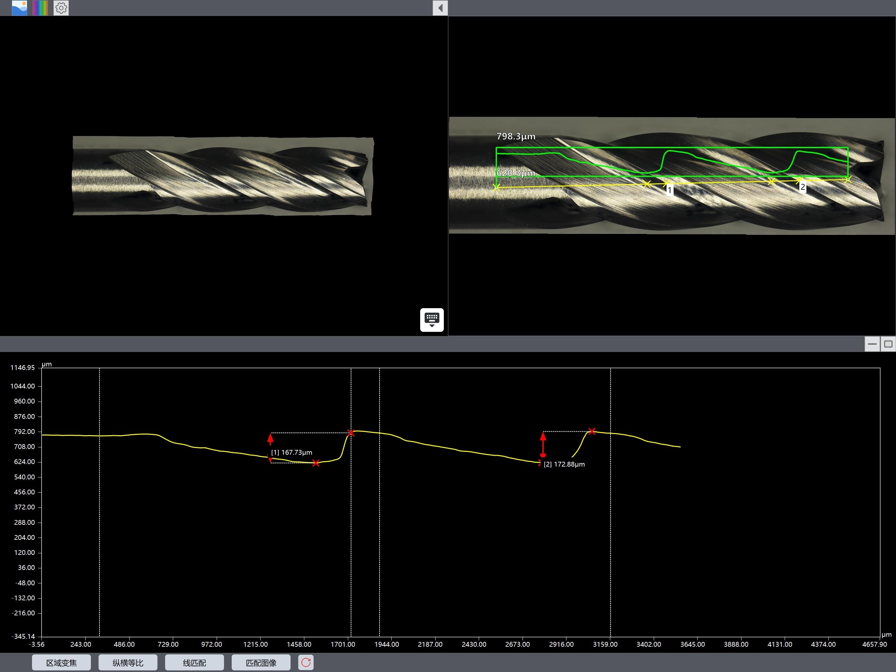Click the red X marker at first valley
896x672 pixels.
(316, 463)
